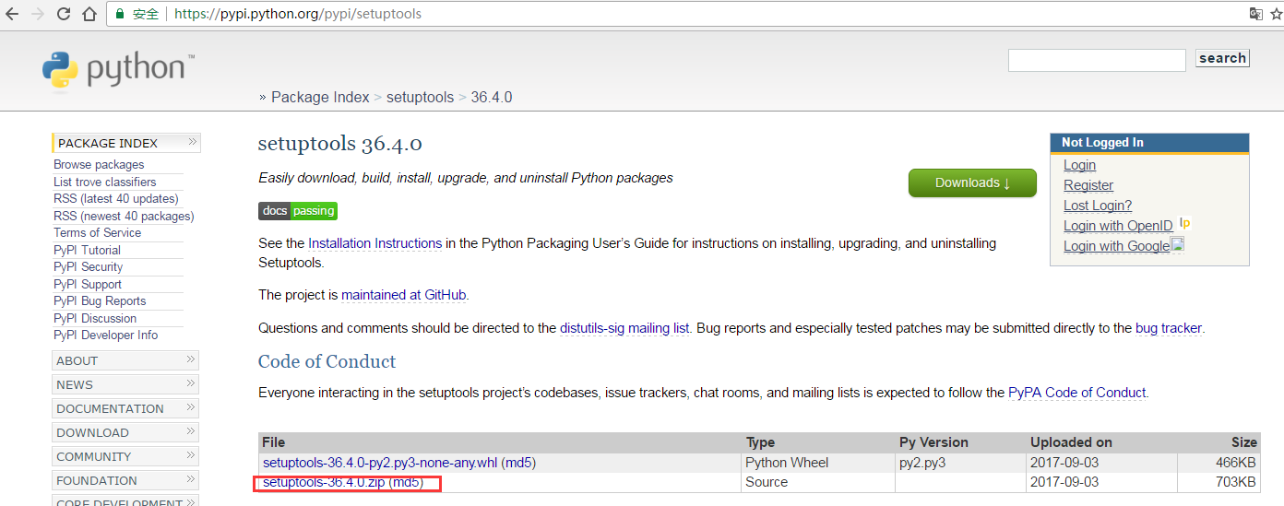Open PyPI Discussion link
The width and height of the screenshot is (1284, 506).
(95, 318)
